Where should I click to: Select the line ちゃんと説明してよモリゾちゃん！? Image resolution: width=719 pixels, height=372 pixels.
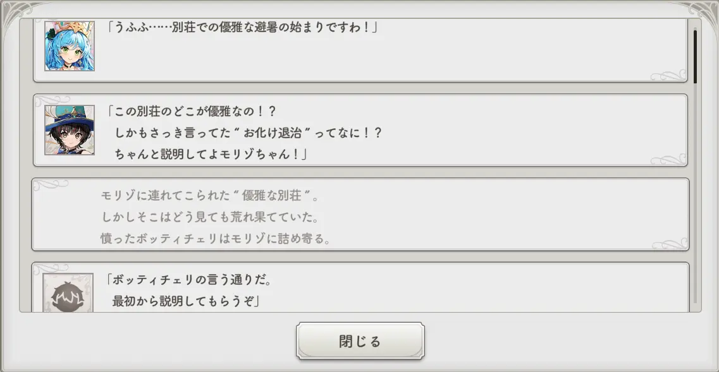tap(211, 154)
